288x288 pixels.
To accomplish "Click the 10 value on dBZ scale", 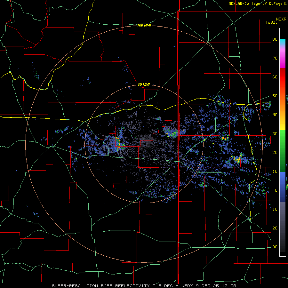I will [275, 172].
